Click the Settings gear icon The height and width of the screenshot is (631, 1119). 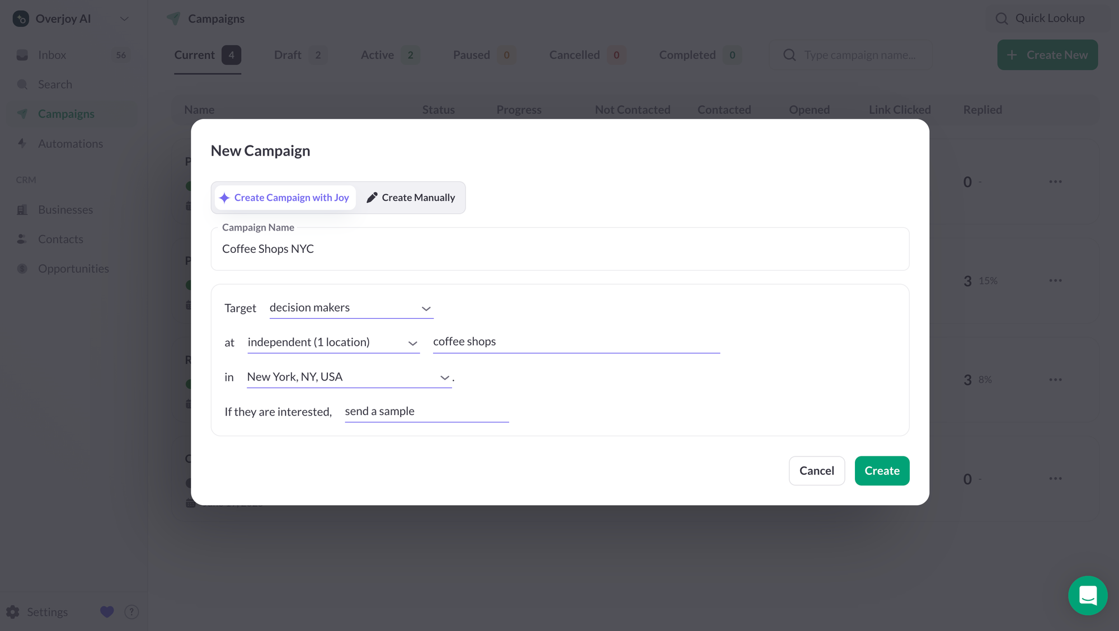pos(13,612)
